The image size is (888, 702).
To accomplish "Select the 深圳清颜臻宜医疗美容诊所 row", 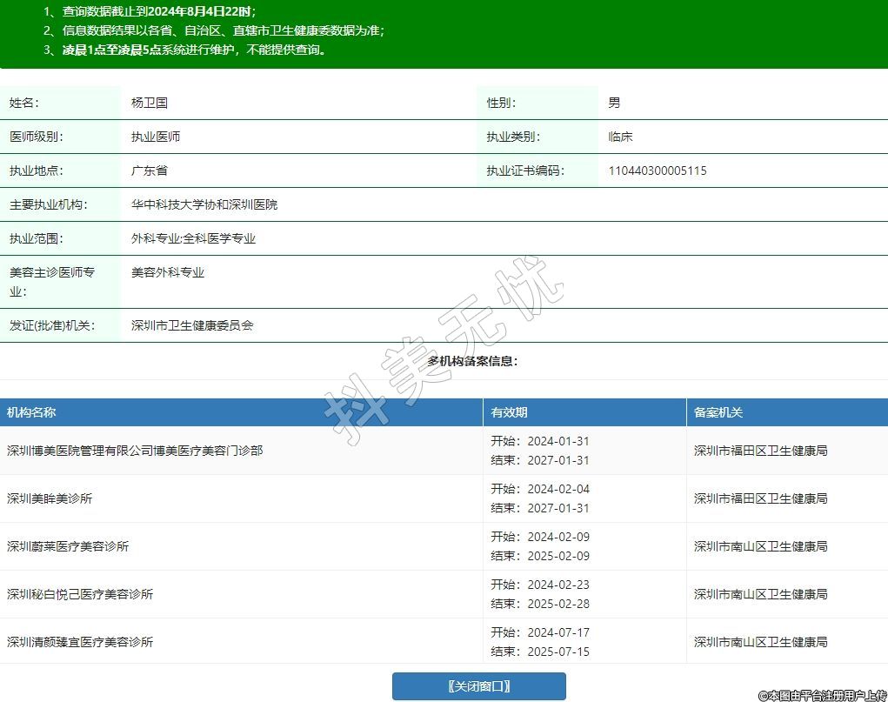I will coord(80,642).
